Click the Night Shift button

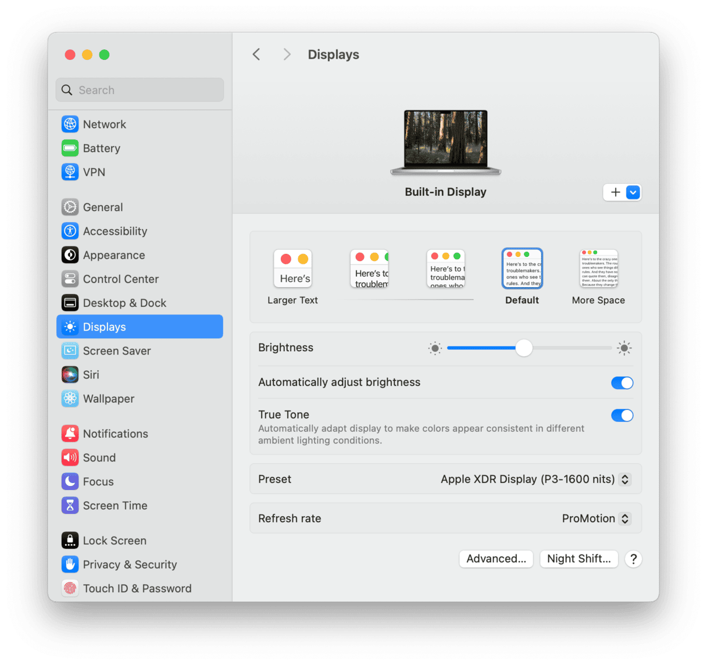coord(579,559)
